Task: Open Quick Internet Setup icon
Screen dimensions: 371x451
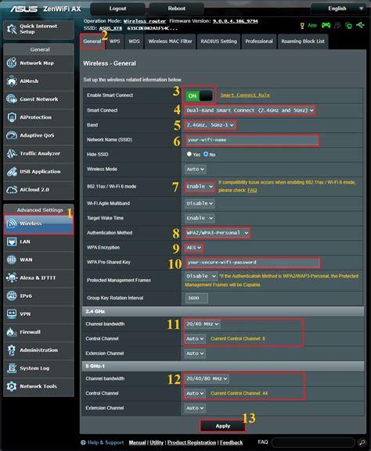Action: 12,29
